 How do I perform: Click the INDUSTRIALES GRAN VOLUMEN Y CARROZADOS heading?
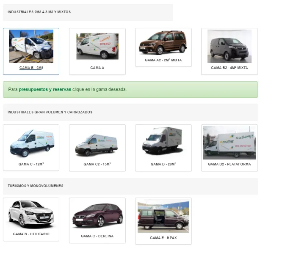point(50,112)
